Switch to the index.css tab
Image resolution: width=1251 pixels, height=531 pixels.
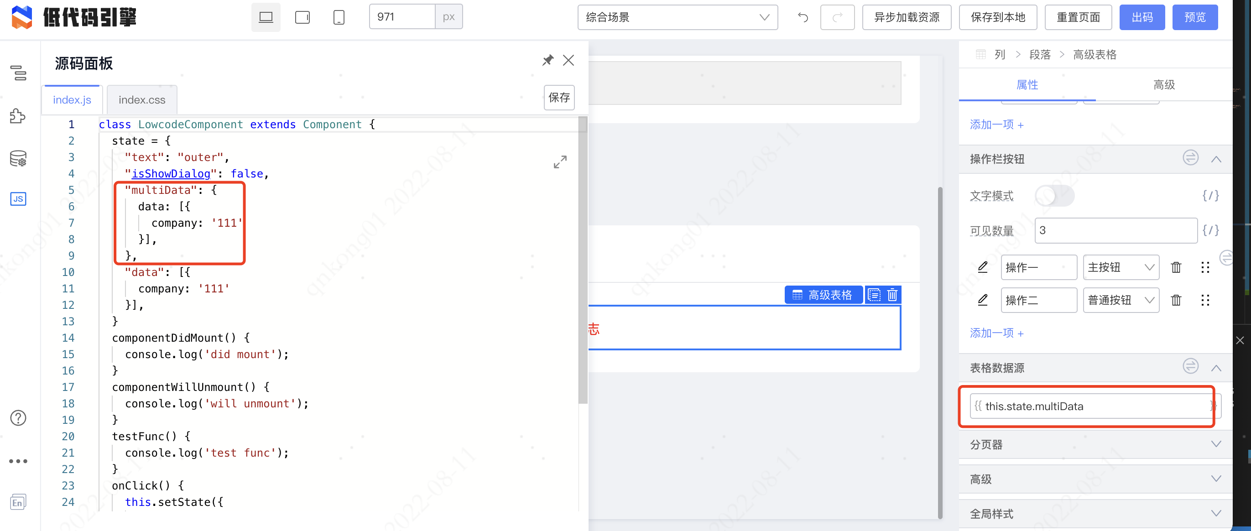pos(141,99)
